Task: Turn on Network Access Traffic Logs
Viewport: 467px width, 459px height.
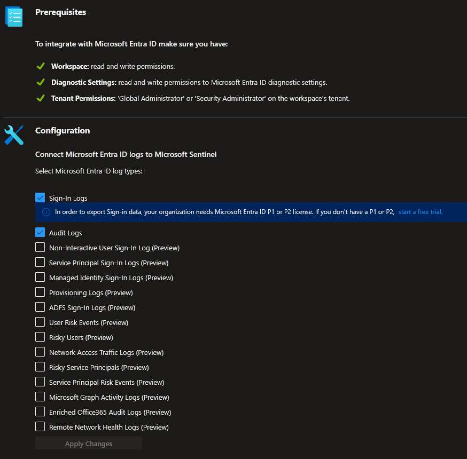Action: point(40,352)
